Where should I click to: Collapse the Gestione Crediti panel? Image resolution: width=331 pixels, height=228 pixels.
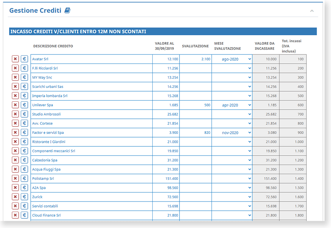coord(312,11)
